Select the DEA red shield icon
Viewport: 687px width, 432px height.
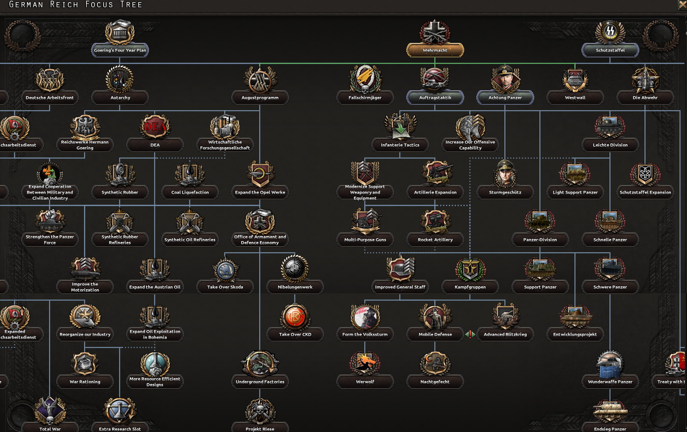[x=155, y=127]
